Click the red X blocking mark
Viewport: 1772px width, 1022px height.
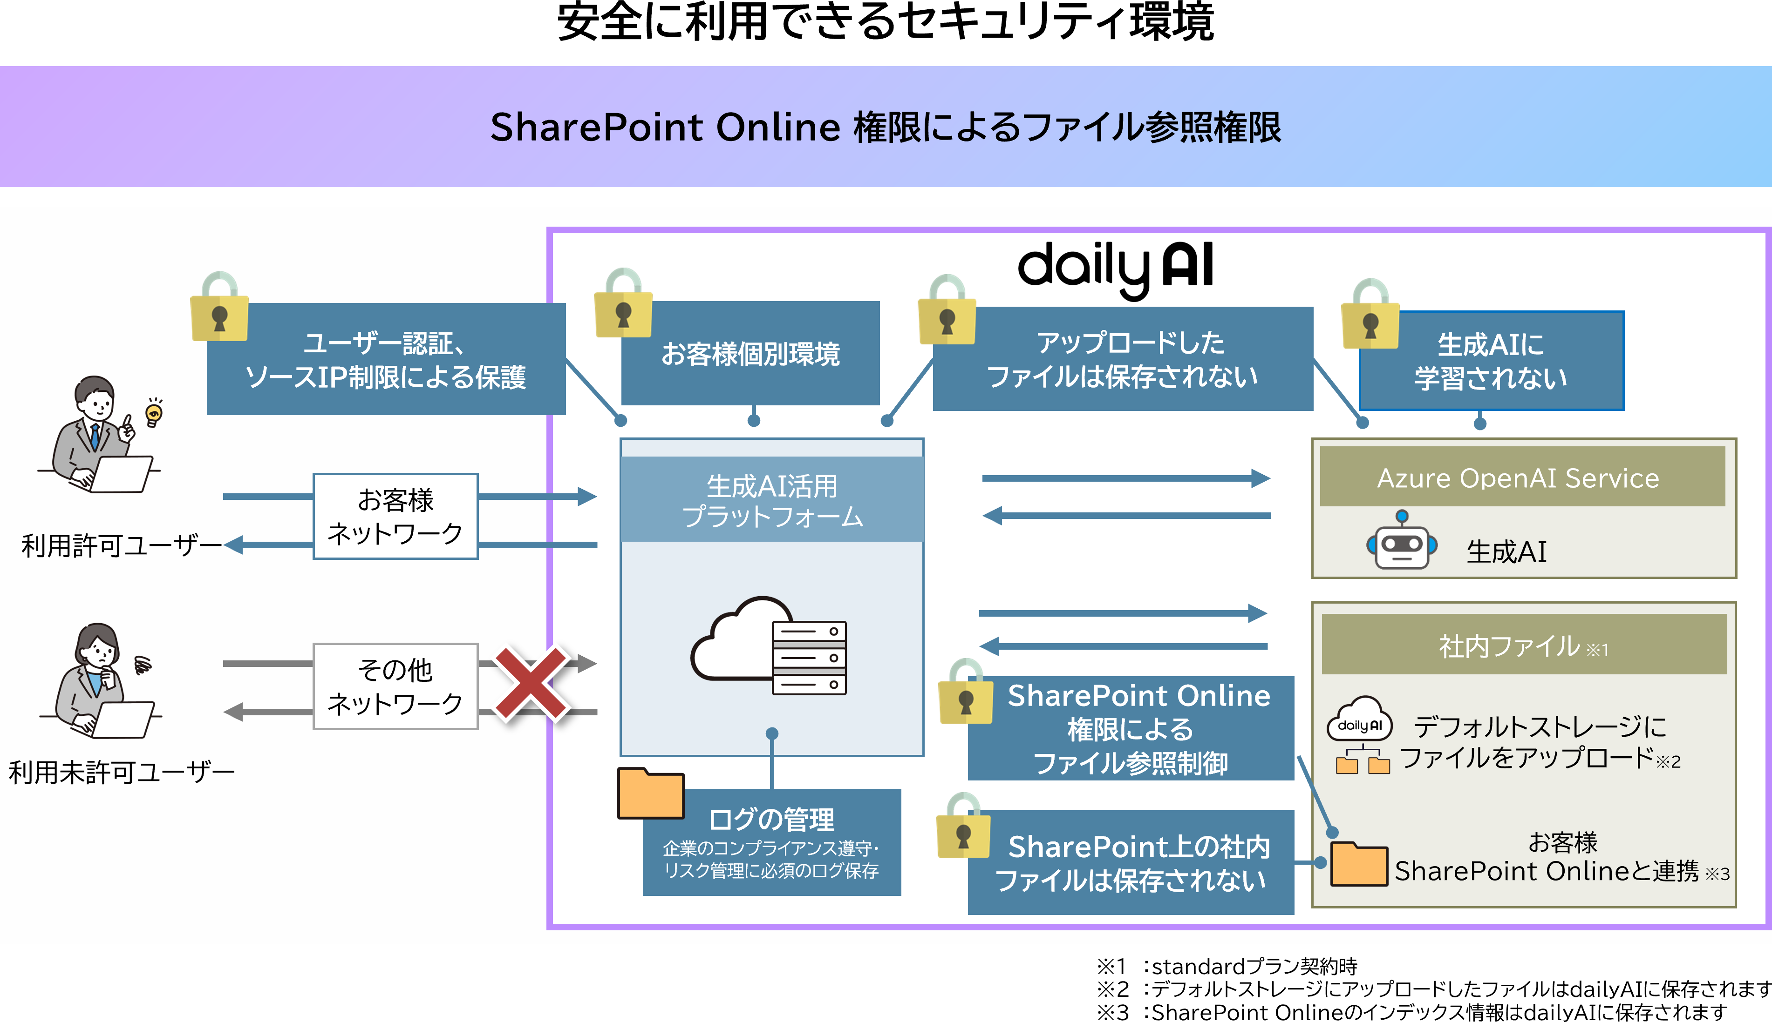pos(532,684)
